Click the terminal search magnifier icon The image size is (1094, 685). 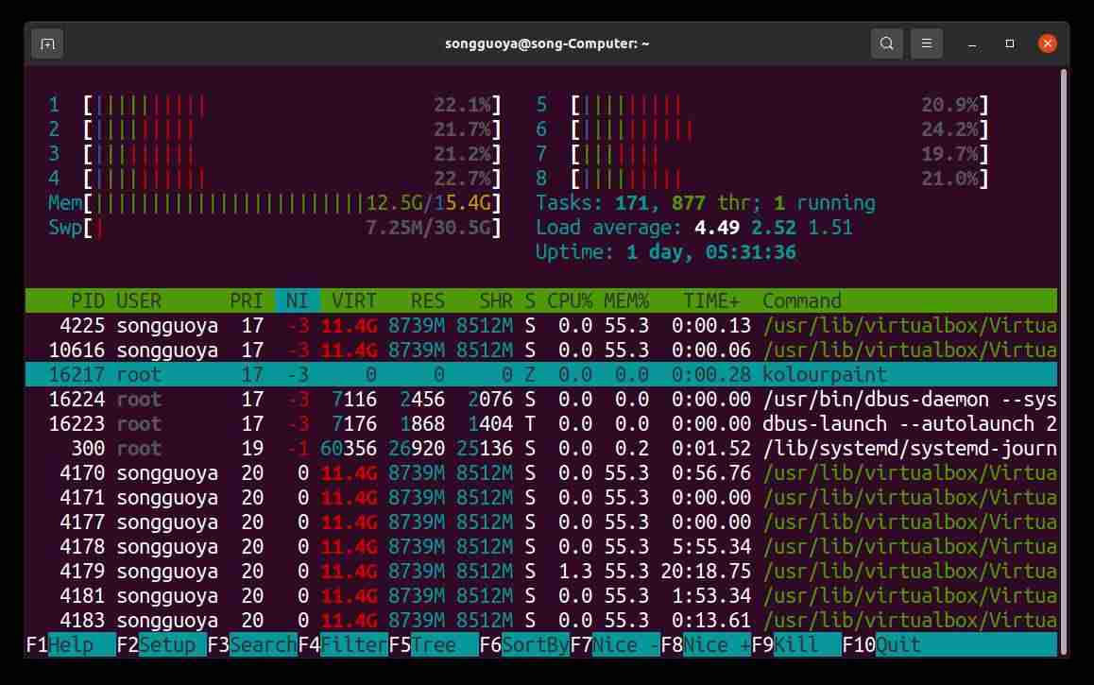click(886, 44)
